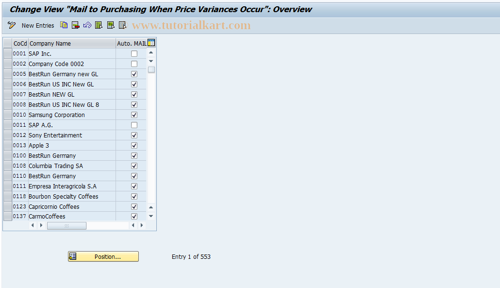The image size is (500, 288).
Task: Click the bottom scroll-up arrow of vertical scrollbar
Action: tap(151, 207)
